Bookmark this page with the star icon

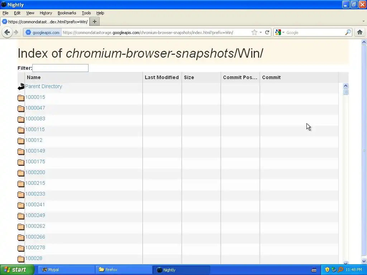click(x=254, y=33)
